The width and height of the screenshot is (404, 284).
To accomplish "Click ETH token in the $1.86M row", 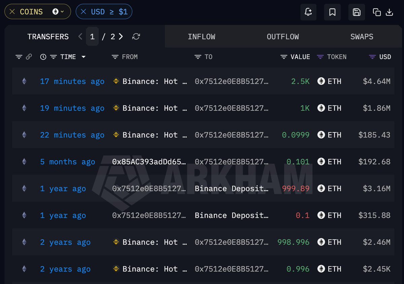I will (330, 108).
